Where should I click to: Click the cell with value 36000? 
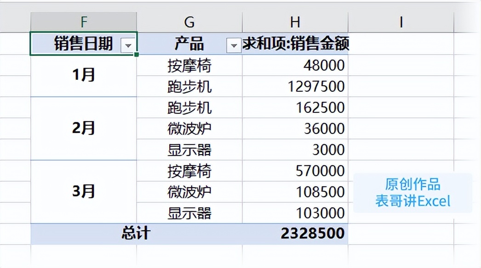[295, 128]
